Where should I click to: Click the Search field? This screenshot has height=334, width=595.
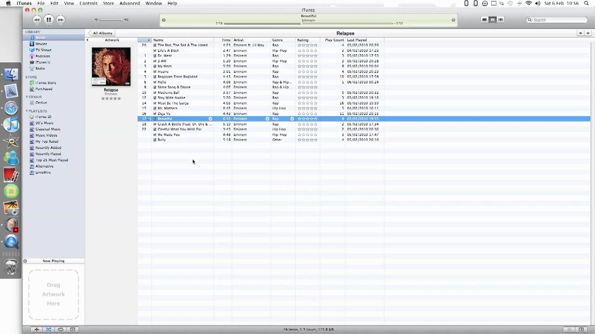pyautogui.click(x=557, y=20)
